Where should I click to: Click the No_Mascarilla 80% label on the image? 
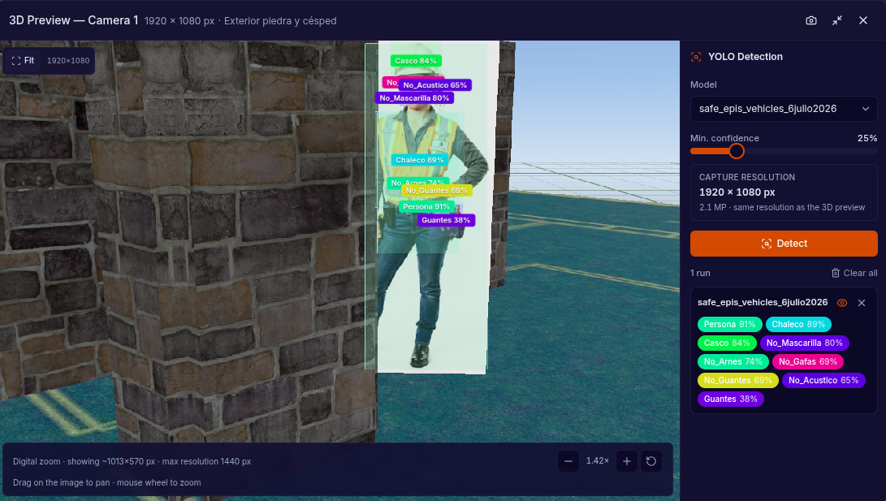point(414,98)
